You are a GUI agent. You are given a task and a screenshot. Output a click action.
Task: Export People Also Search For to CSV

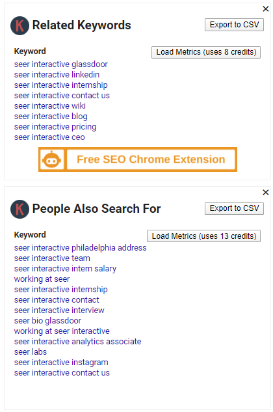click(x=234, y=208)
